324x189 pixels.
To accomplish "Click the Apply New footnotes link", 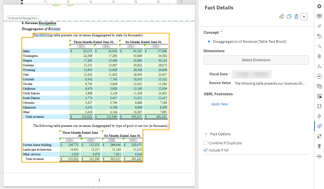I will [219, 104].
